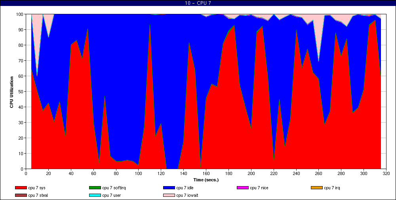This screenshot has width=396, height=200.
Task: Select the 'cpu 7 nice' legend label
Action: [259, 188]
